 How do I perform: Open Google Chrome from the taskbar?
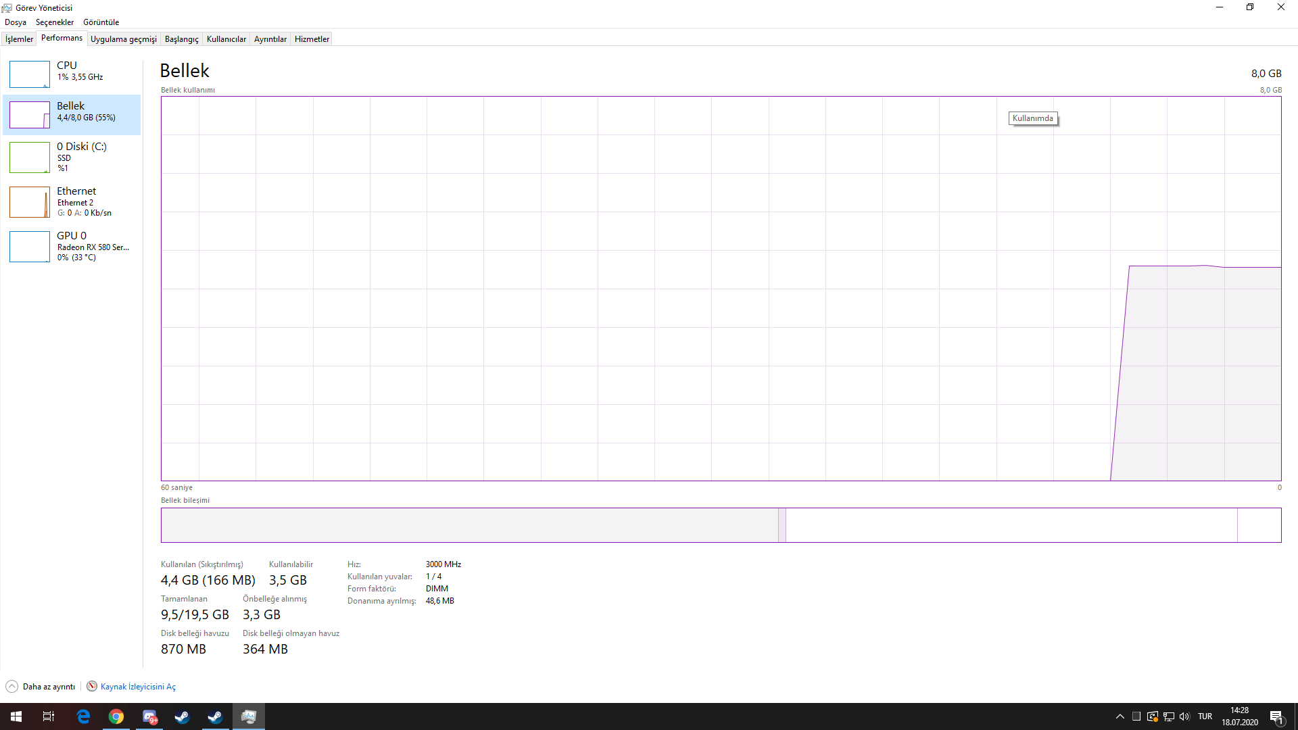tap(116, 716)
